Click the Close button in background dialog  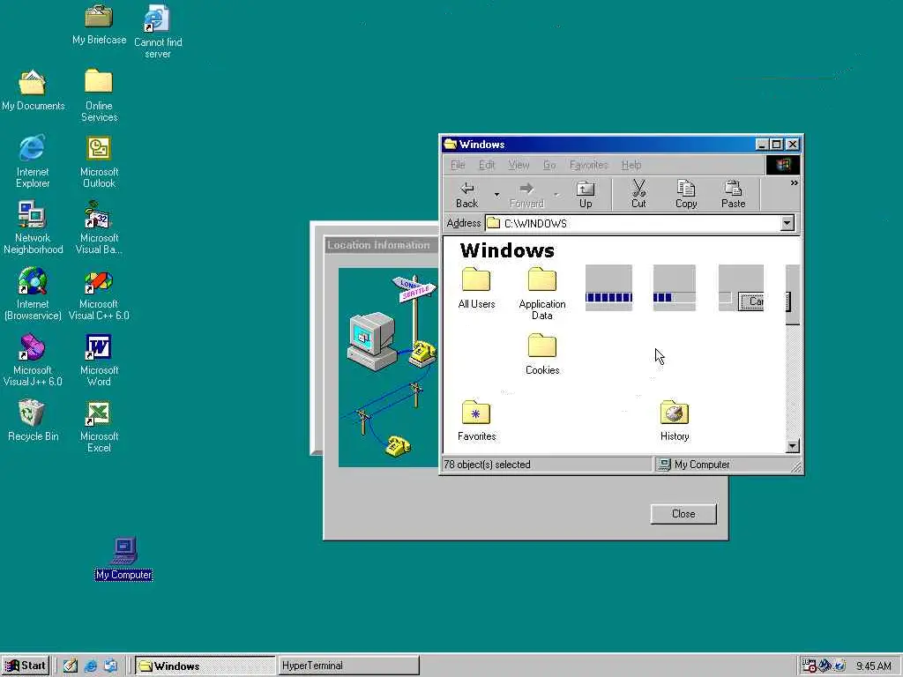[683, 514]
